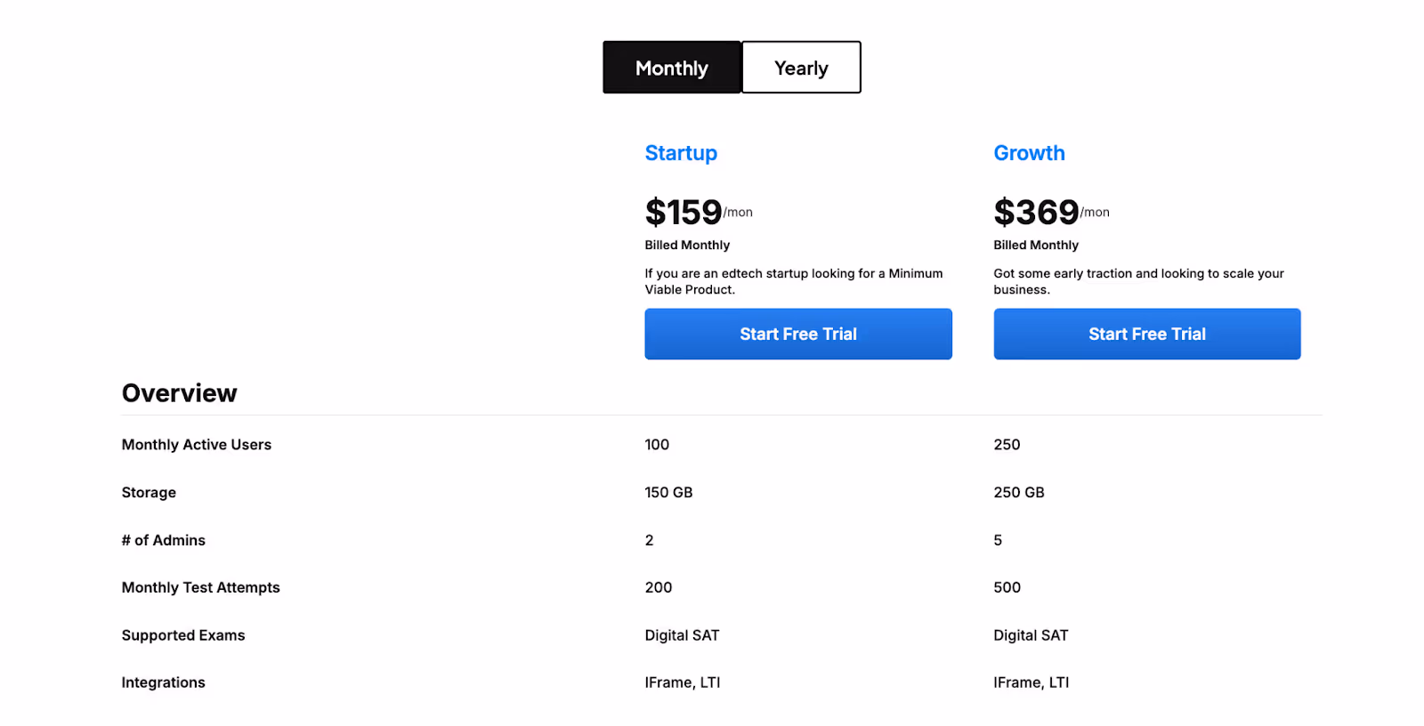Click the 150 GB Startup storage value
The width and height of the screenshot is (1424, 726).
(668, 493)
